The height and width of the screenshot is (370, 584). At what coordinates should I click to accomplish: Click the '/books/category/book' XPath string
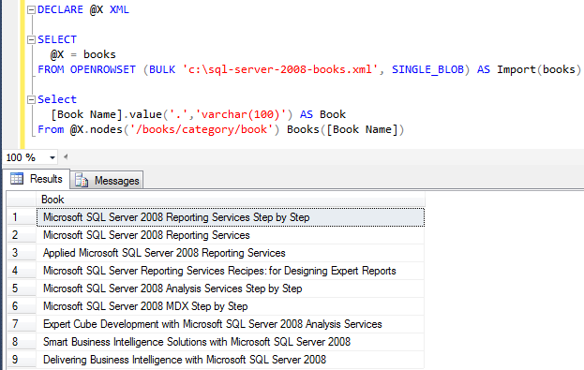click(x=202, y=129)
